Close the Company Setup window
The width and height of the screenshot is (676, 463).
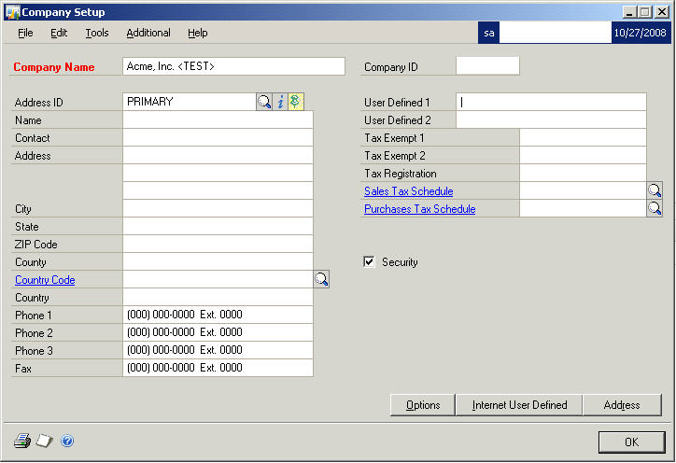(x=662, y=12)
